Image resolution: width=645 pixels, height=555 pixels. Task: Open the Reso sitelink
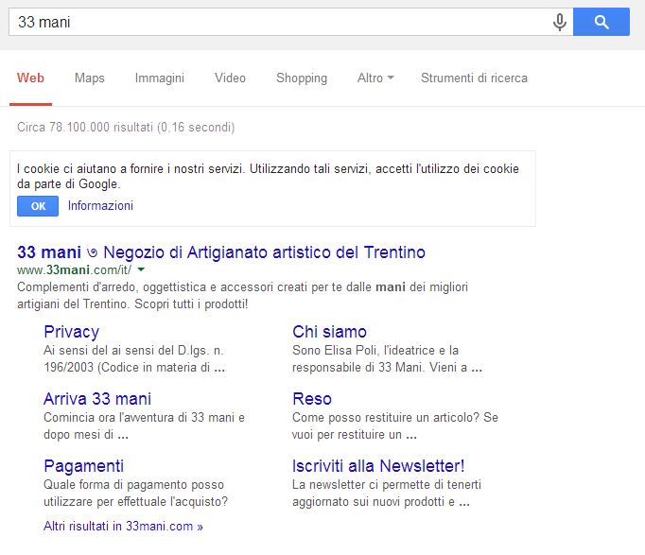pyautogui.click(x=312, y=399)
